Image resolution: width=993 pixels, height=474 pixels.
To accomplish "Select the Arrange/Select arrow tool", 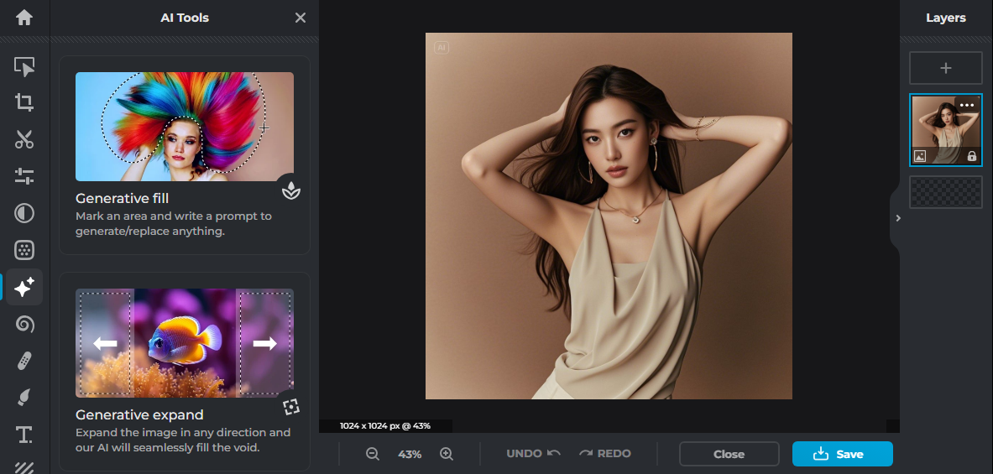I will tap(24, 65).
